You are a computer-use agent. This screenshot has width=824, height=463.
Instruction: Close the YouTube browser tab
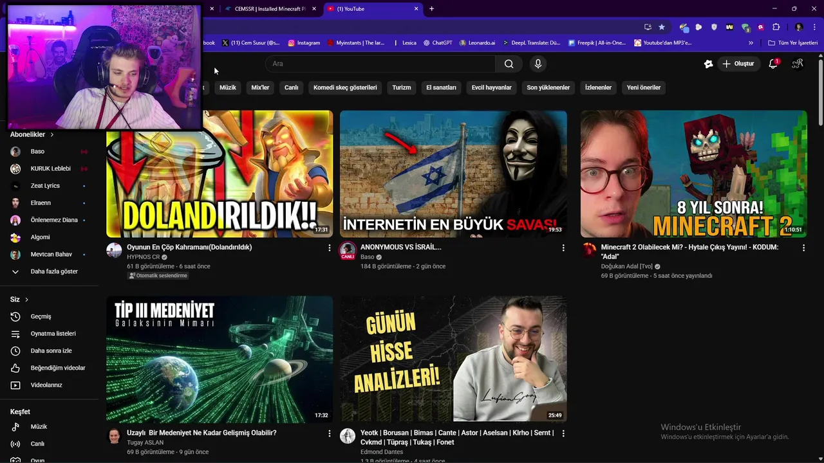pyautogui.click(x=417, y=9)
